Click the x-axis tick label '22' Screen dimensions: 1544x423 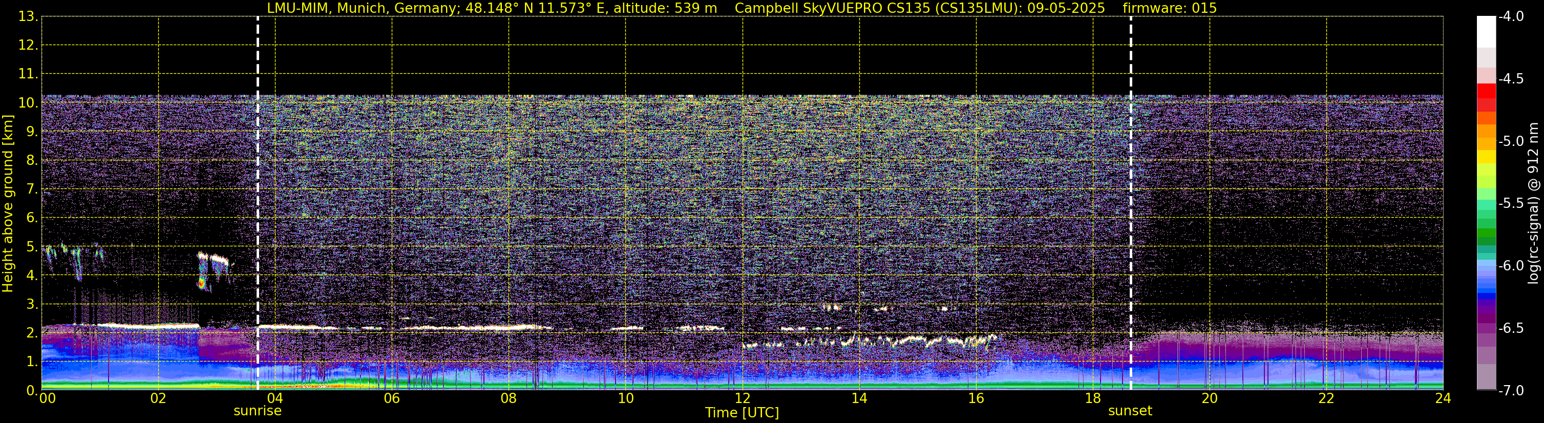coord(1326,398)
